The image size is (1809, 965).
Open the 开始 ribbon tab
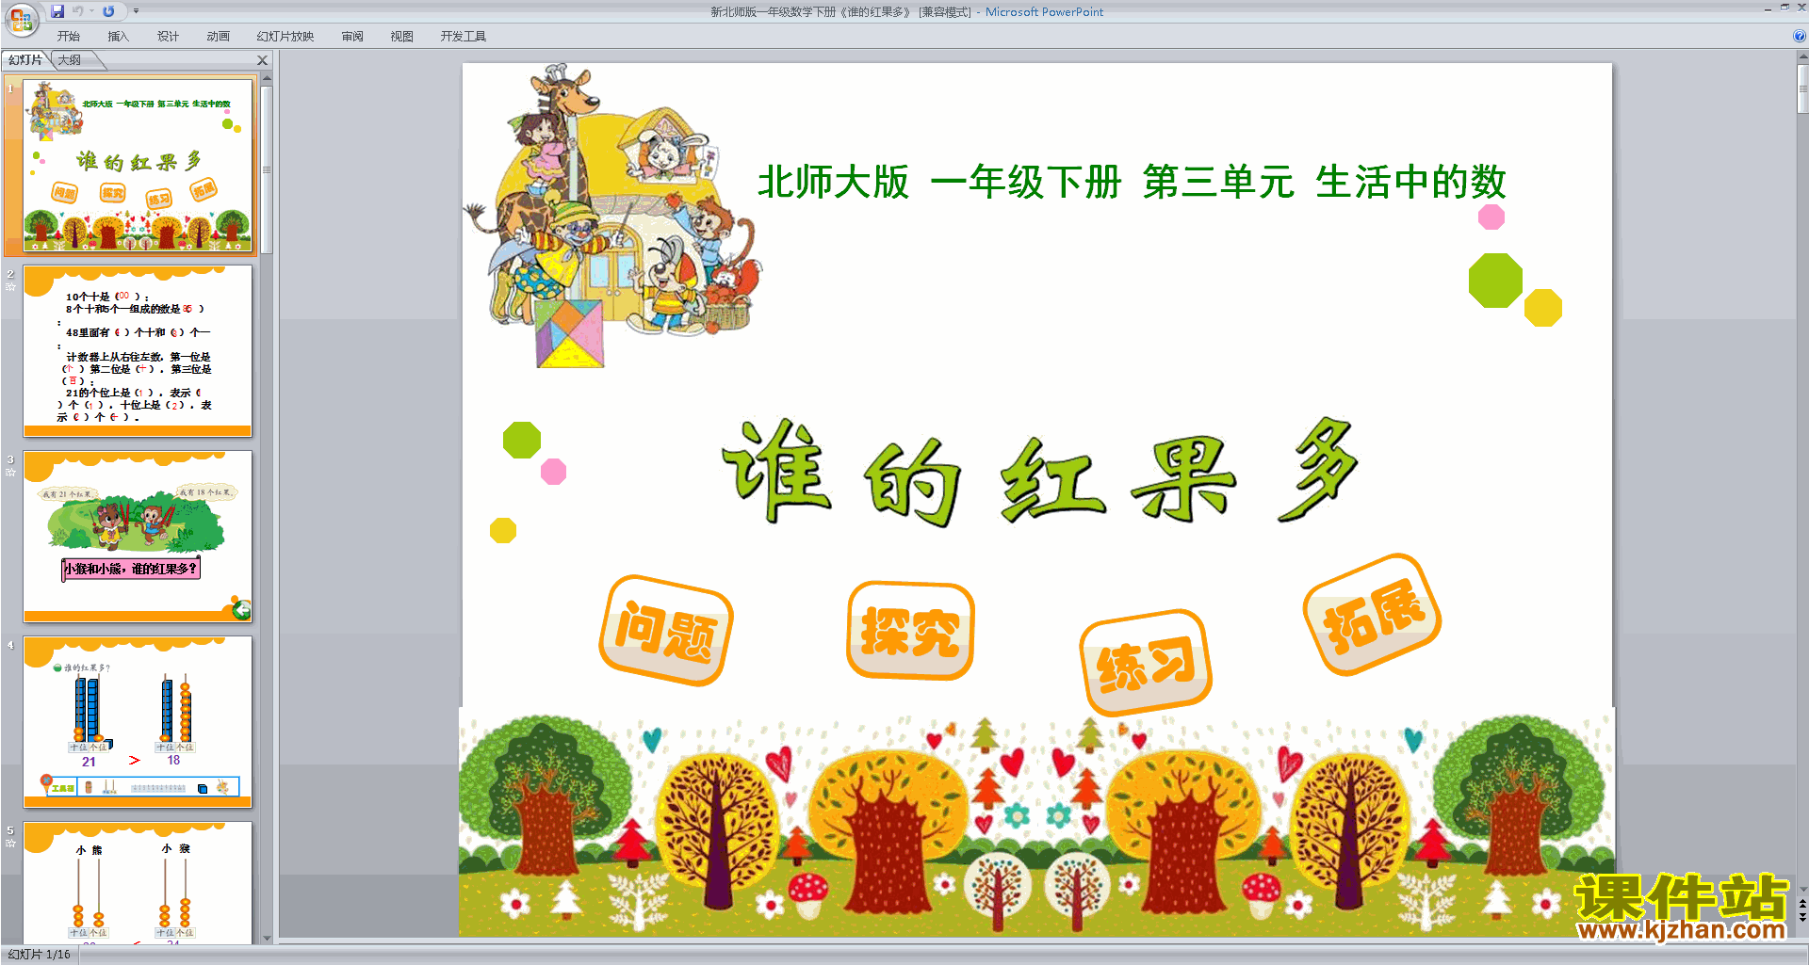pyautogui.click(x=68, y=37)
